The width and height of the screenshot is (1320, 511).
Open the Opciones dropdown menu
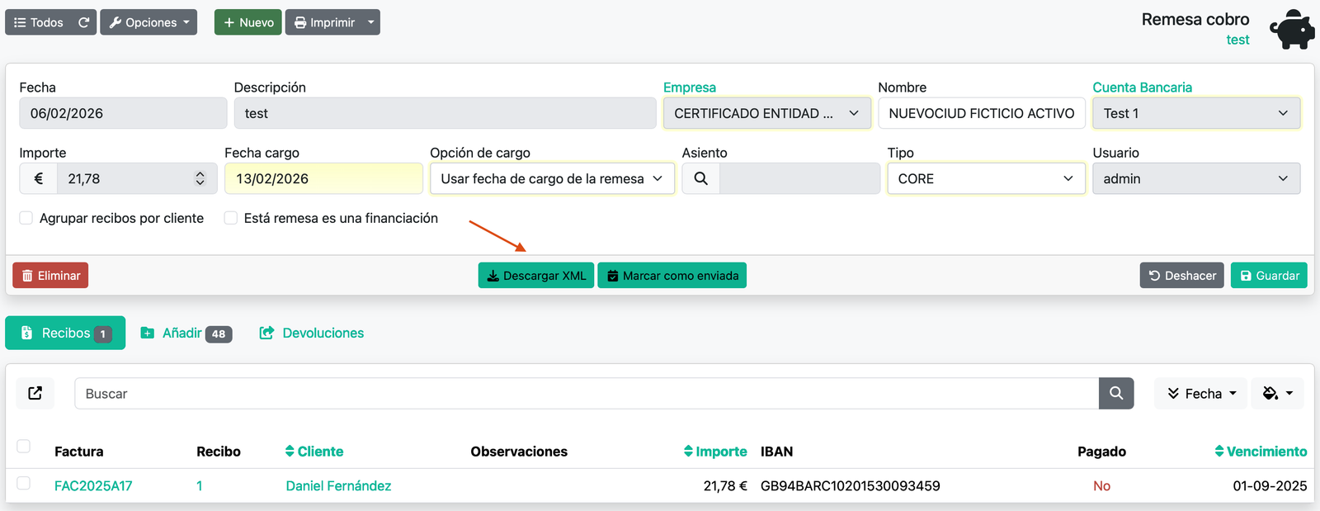pos(148,22)
